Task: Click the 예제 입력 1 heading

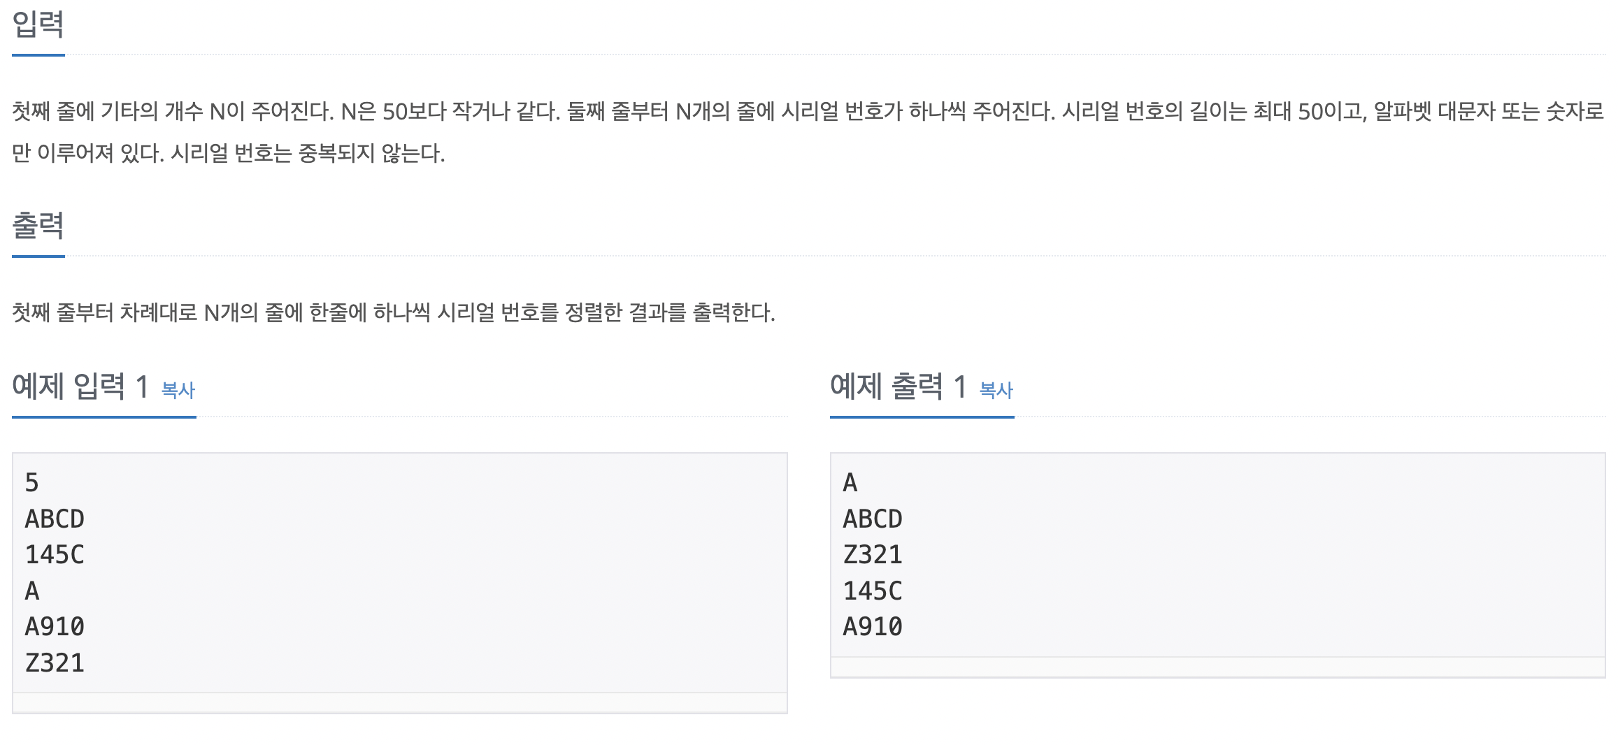Action: (x=80, y=386)
